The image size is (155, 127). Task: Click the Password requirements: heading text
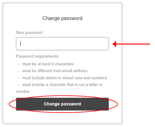[x=38, y=56]
